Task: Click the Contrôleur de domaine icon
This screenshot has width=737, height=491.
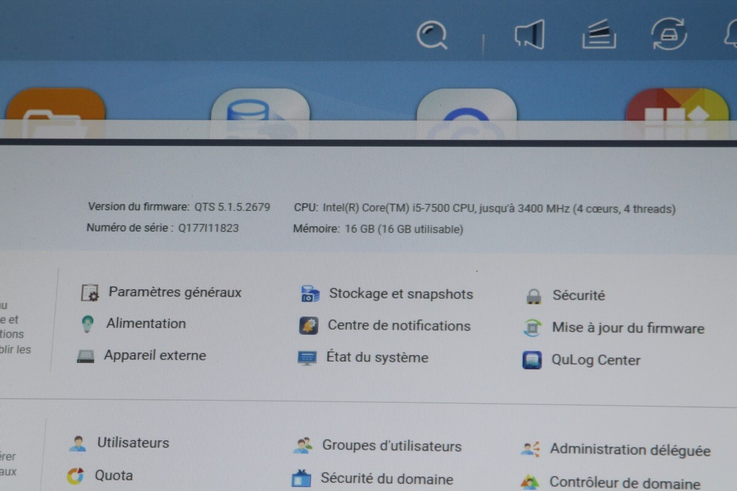Action: coord(529,482)
